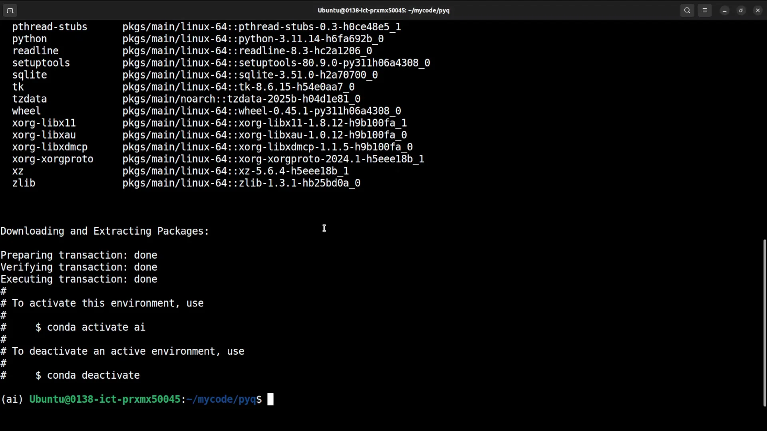767x431 pixels.
Task: Click the 'Preparing transaction: done' line
Action: pyautogui.click(x=79, y=255)
